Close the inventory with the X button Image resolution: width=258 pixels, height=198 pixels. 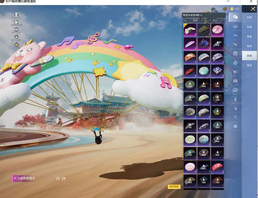click(253, 9)
